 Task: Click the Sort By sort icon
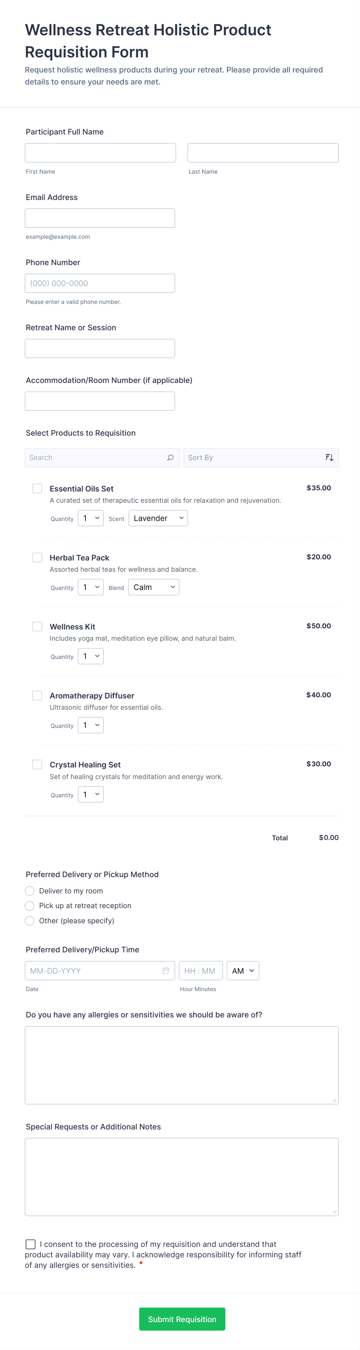[329, 457]
